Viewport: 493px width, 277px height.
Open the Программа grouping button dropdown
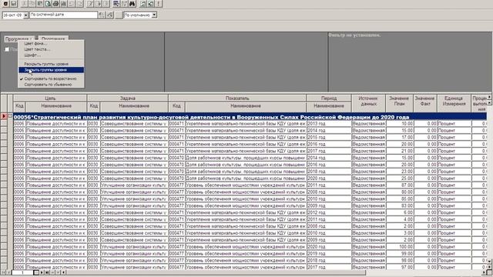pyautogui.click(x=18, y=39)
